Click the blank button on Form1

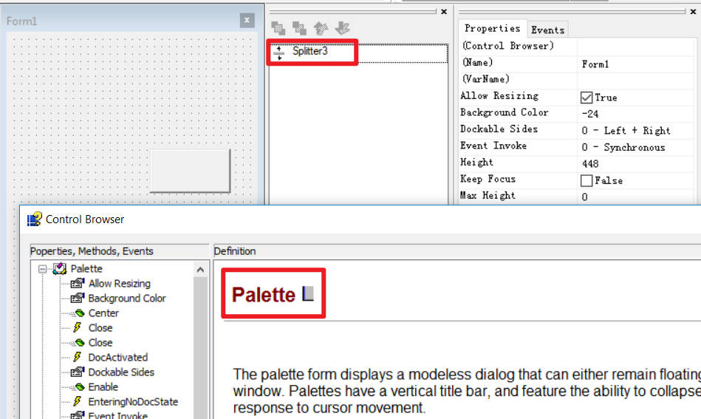coord(190,171)
